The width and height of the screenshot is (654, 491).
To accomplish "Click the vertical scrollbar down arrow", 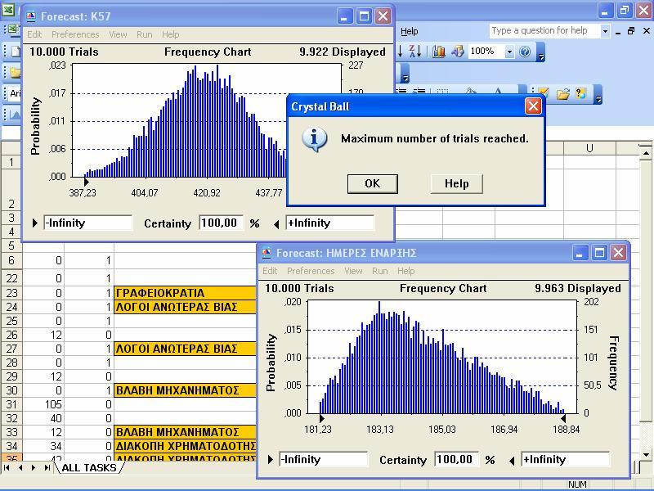I will [646, 455].
